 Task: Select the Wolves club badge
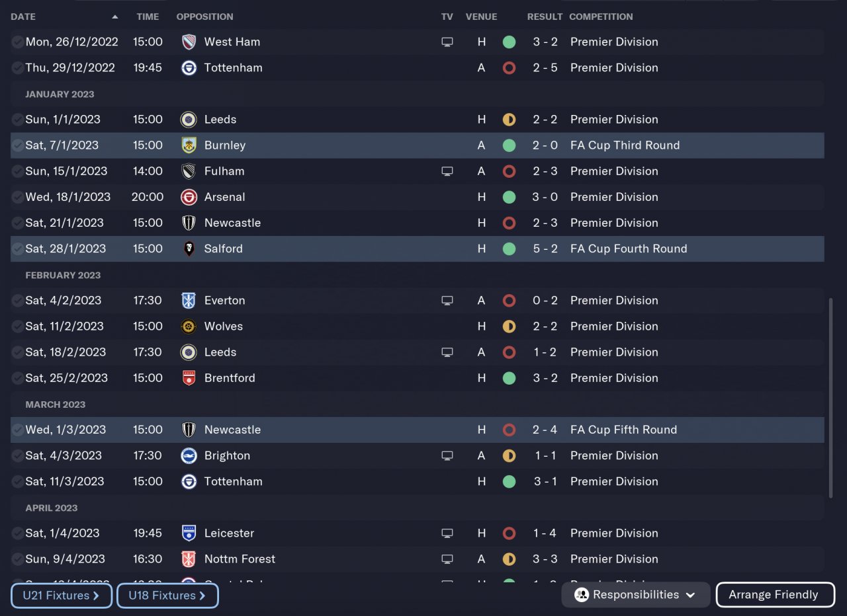pos(189,327)
